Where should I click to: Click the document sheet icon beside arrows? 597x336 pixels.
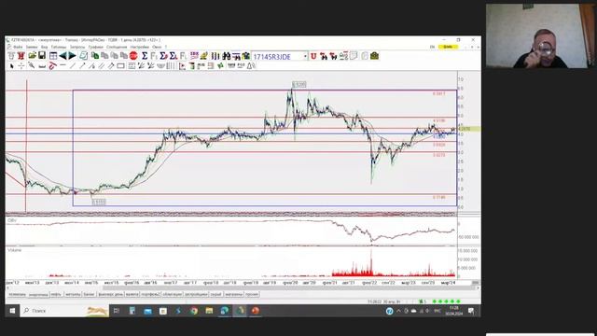click(x=83, y=56)
